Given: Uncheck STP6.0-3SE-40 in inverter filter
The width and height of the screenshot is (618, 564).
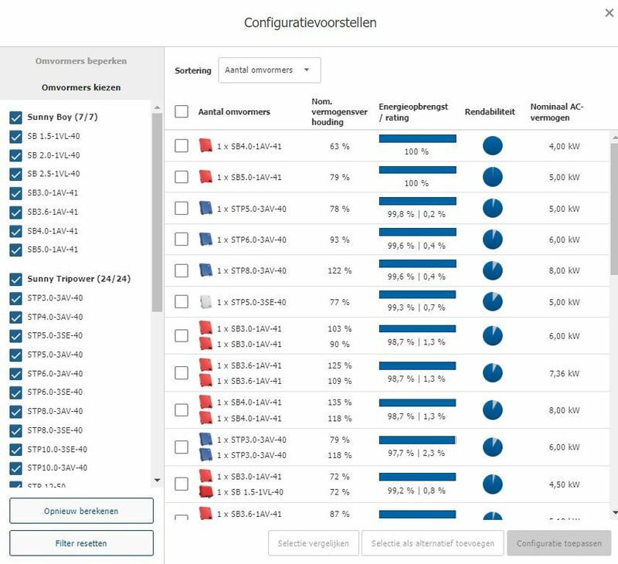Looking at the screenshot, I should click(x=15, y=392).
